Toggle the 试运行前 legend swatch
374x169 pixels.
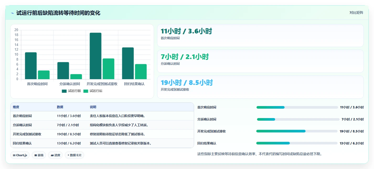(64, 91)
